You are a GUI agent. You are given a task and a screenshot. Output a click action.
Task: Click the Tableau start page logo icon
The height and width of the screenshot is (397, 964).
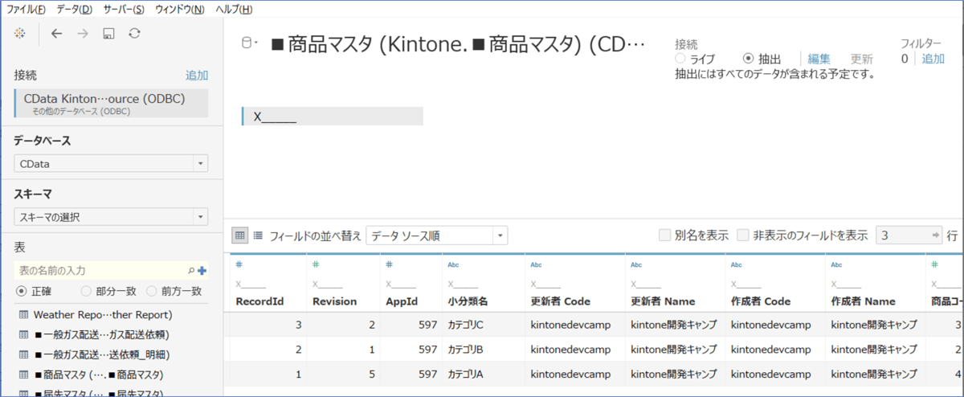click(20, 33)
